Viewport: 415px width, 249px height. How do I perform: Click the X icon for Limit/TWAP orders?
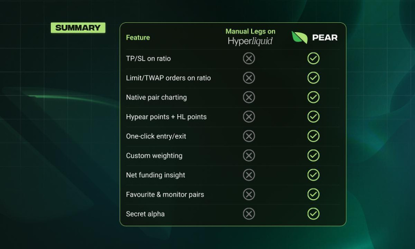249,78
